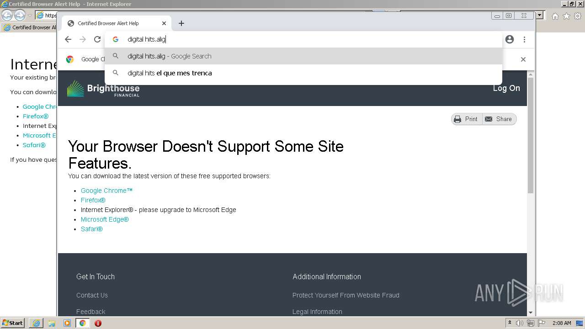585x329 pixels.
Task: Select Internet Explorer Certified Browser Alert tab
Action: (x=29, y=27)
